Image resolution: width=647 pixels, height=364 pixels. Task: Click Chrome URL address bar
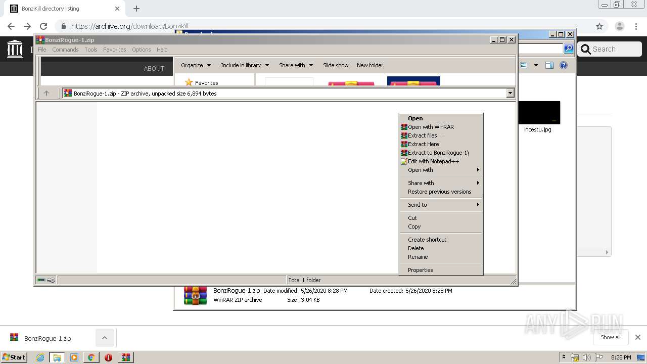323,26
